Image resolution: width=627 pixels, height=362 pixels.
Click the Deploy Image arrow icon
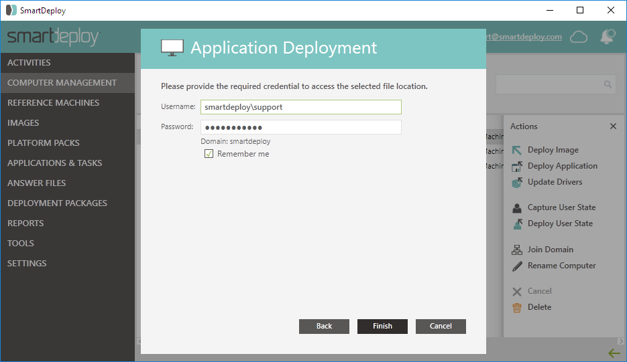point(516,150)
